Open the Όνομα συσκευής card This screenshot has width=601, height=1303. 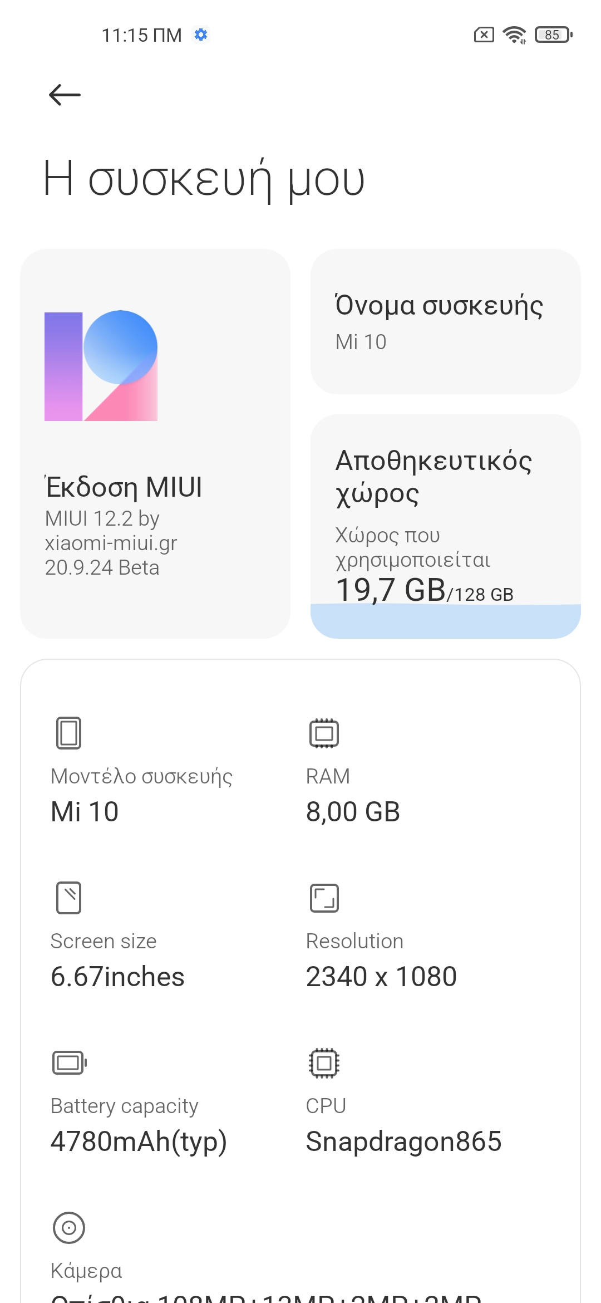point(445,321)
